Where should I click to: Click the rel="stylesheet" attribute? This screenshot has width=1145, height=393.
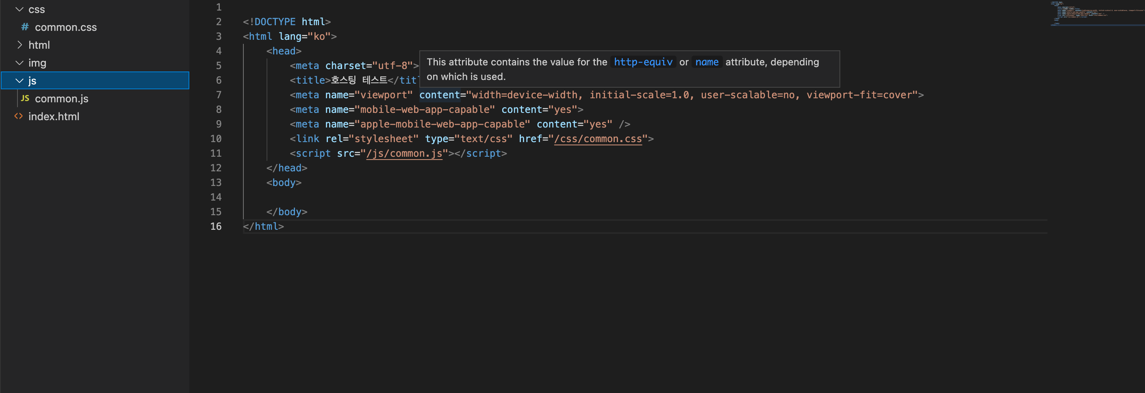(372, 139)
